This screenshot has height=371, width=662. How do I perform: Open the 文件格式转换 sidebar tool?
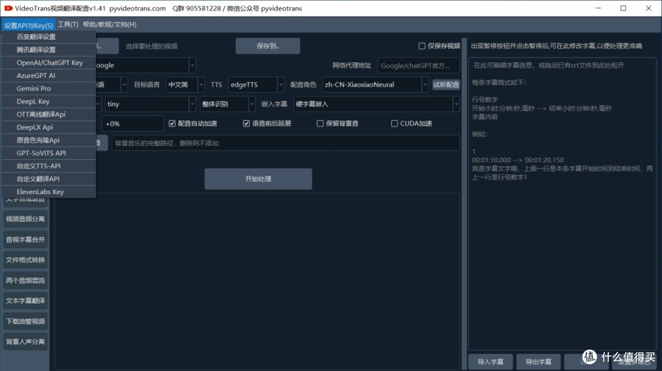[25, 260]
